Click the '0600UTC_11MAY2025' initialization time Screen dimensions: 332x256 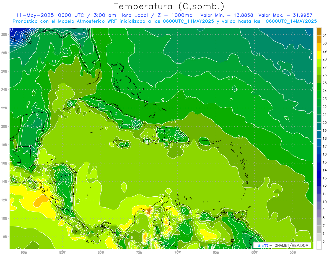click(x=188, y=21)
